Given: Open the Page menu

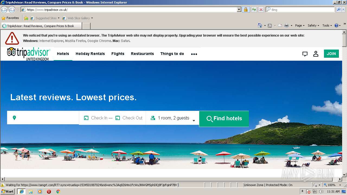Looking at the screenshot, I should point(300,25).
